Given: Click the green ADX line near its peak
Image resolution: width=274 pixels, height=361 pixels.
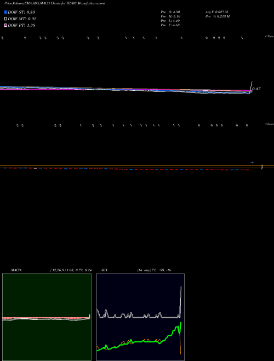Looking at the screenshot, I should [x=181, y=324].
